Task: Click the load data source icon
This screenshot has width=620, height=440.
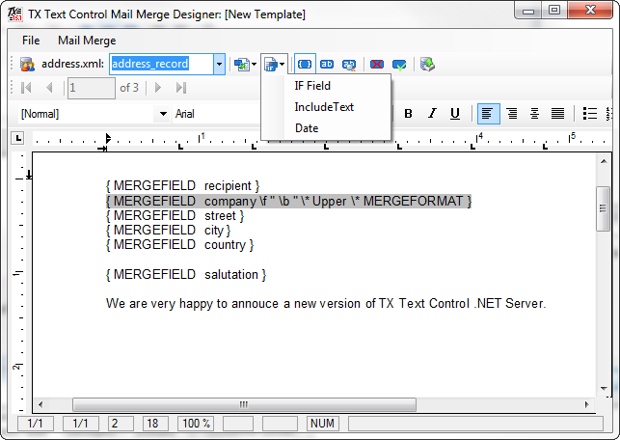Action: pos(28,65)
